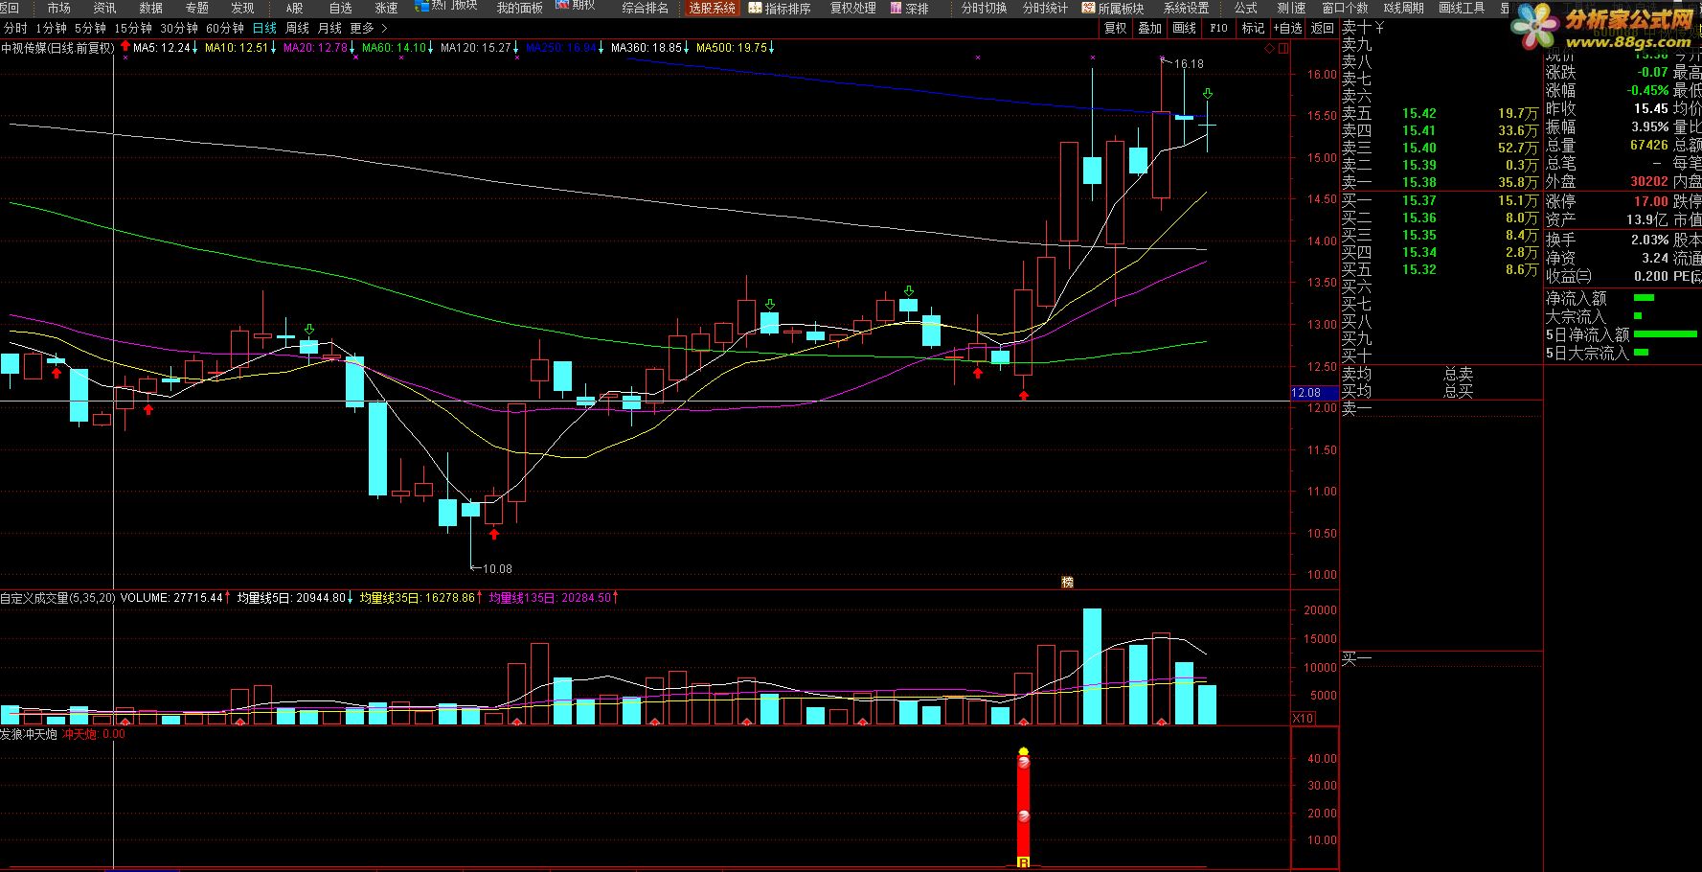Viewport: 1702px width, 872px height.
Task: Click 返回 button in chart toolbar
Action: pos(1323,29)
